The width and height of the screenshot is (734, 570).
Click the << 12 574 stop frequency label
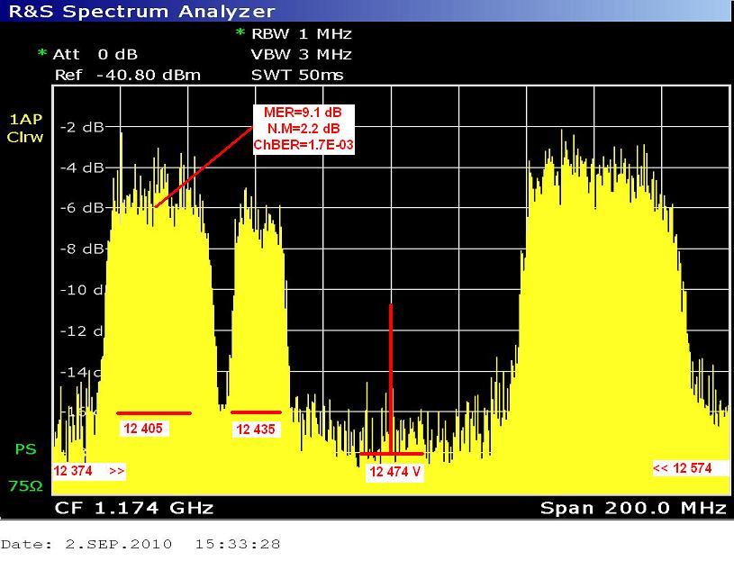pos(682,468)
